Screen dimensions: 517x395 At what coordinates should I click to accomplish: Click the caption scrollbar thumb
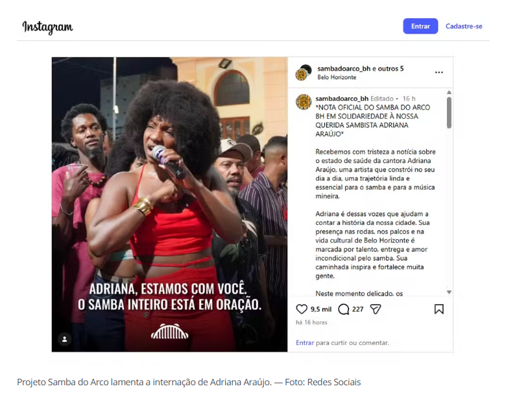pyautogui.click(x=449, y=112)
